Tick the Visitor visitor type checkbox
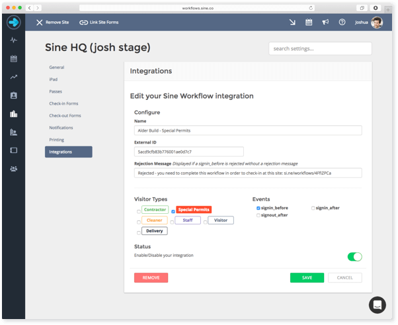 click(205, 222)
